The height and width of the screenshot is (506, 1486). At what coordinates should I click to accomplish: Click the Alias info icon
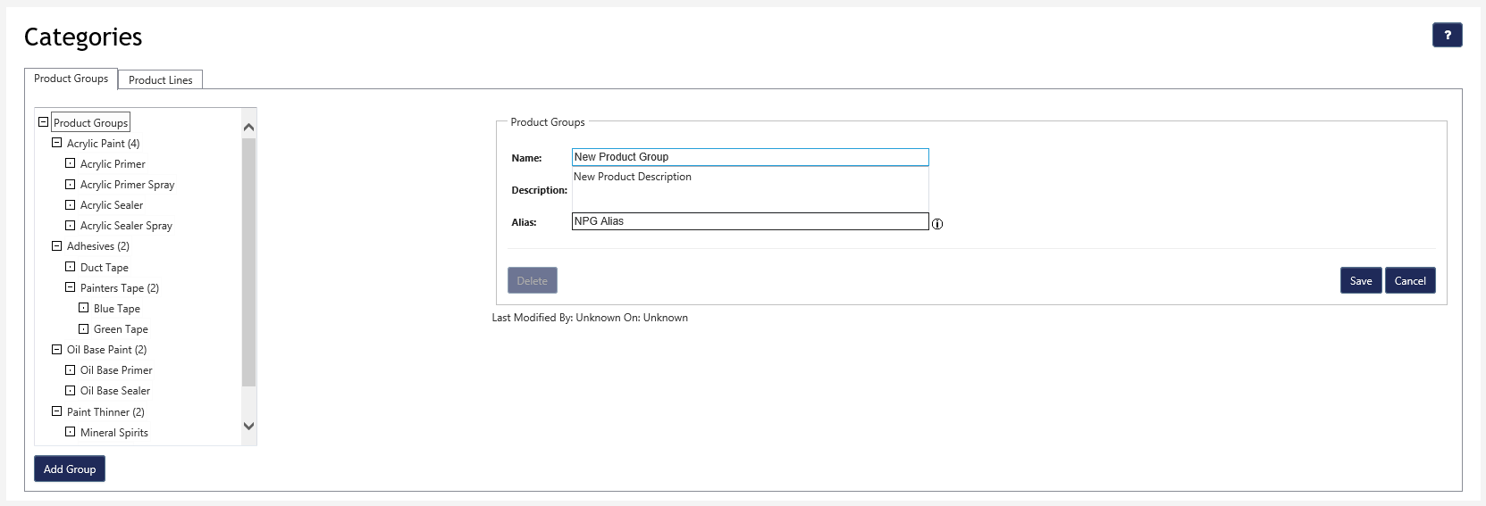click(937, 224)
